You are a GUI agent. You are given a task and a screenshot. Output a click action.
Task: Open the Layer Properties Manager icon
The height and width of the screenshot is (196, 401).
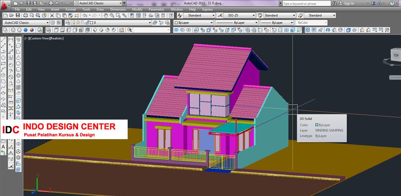68,22
